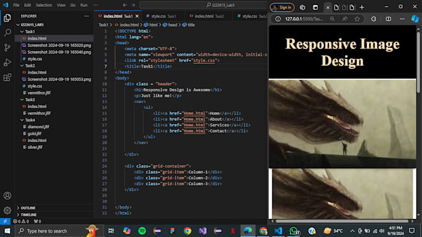
Task: Open the Selection menu
Action: pos(44,5)
